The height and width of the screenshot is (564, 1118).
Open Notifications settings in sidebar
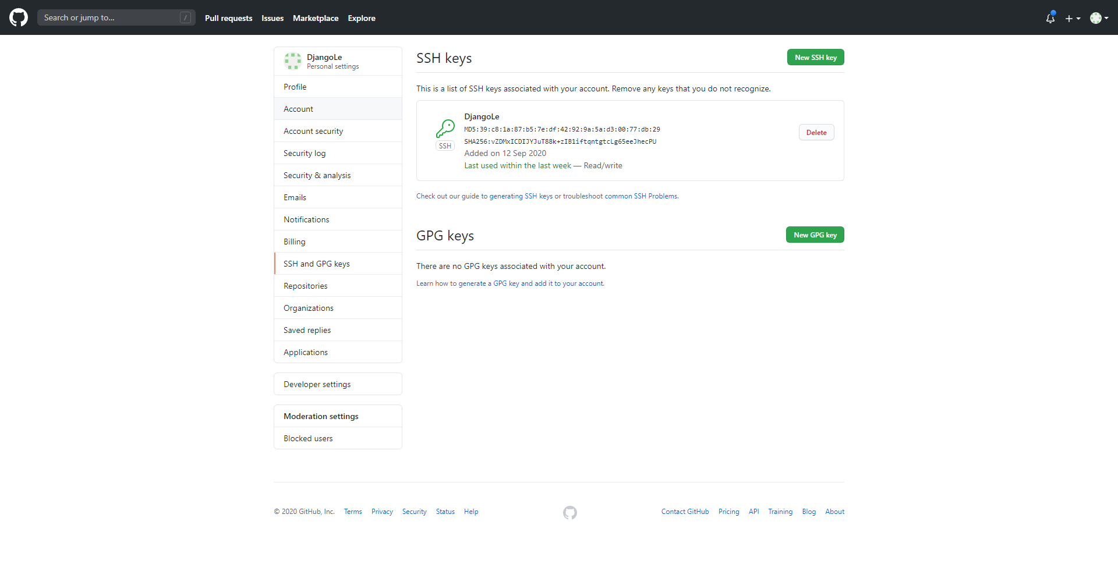[338, 219]
